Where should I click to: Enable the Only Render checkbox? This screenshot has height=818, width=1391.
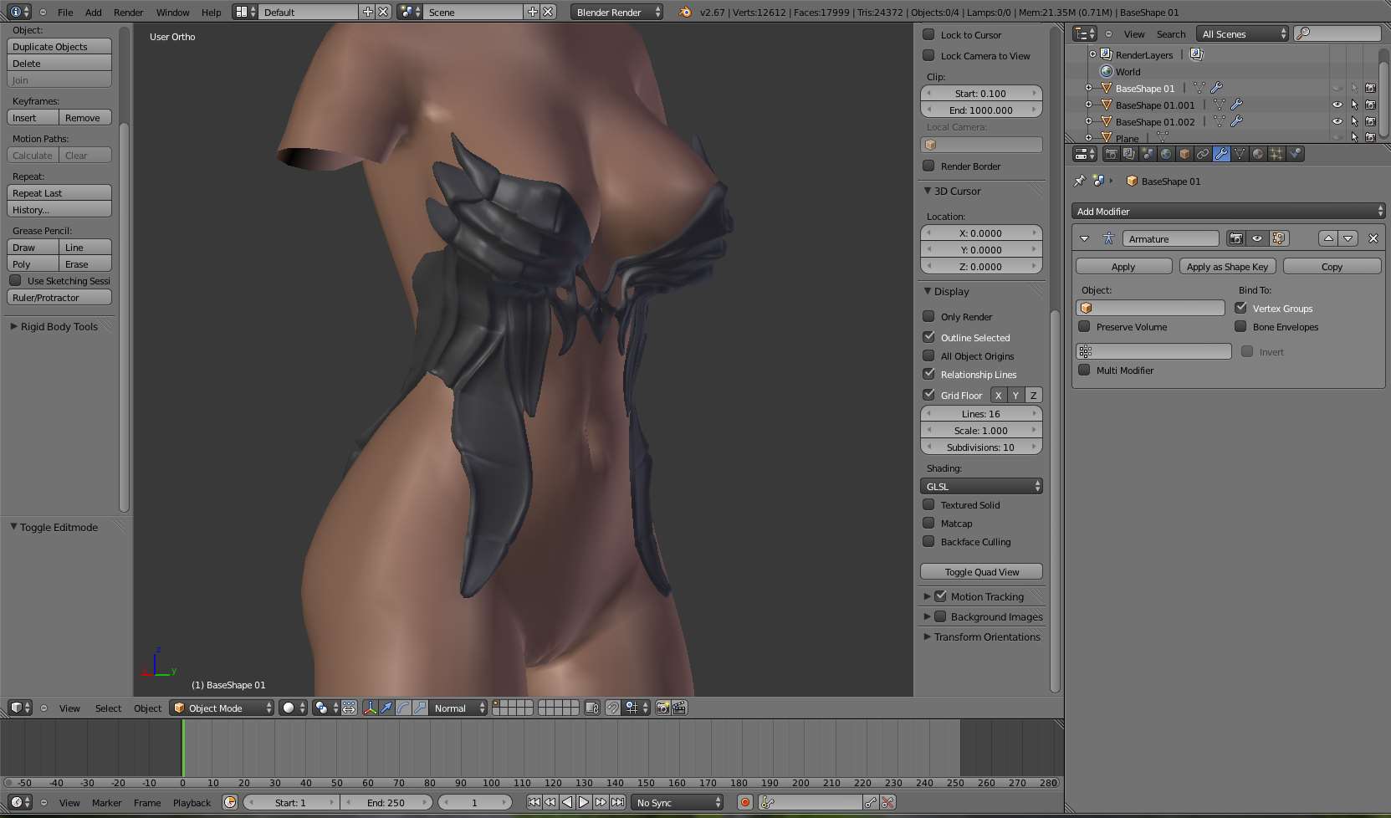coord(928,316)
